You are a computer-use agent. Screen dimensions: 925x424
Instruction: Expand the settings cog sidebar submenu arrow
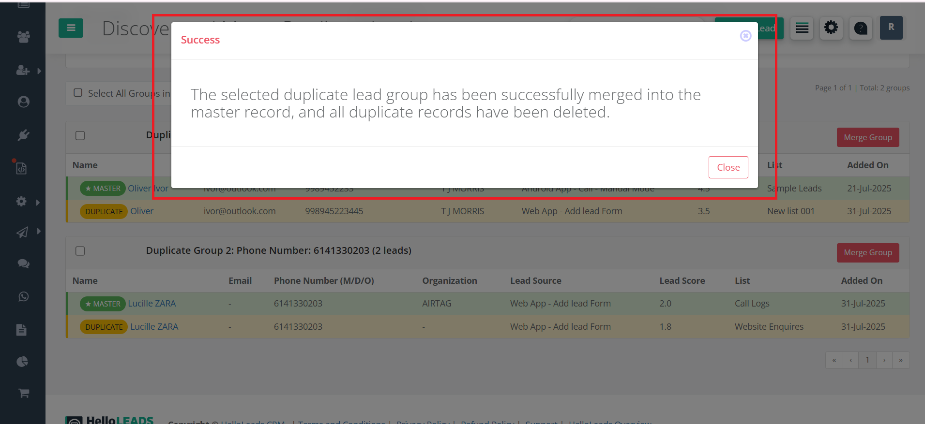coord(38,202)
